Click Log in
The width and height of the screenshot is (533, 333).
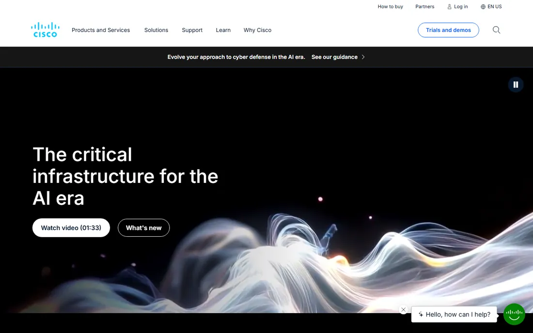(x=457, y=6)
